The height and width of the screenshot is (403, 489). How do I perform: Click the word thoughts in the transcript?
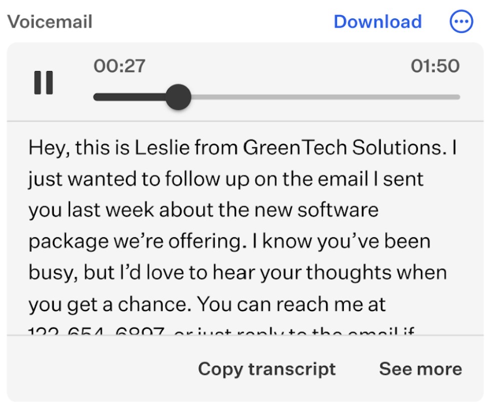(x=349, y=272)
